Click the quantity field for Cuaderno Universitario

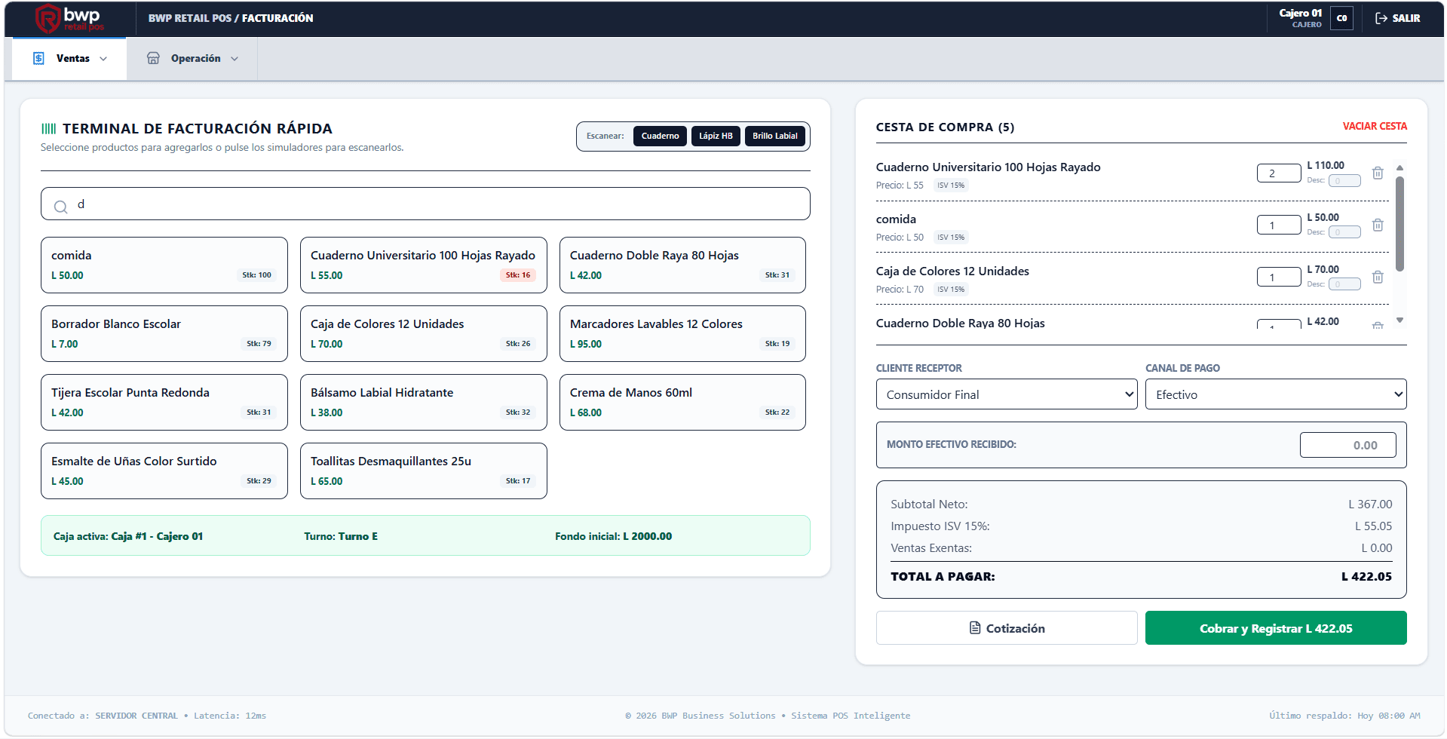pos(1278,173)
